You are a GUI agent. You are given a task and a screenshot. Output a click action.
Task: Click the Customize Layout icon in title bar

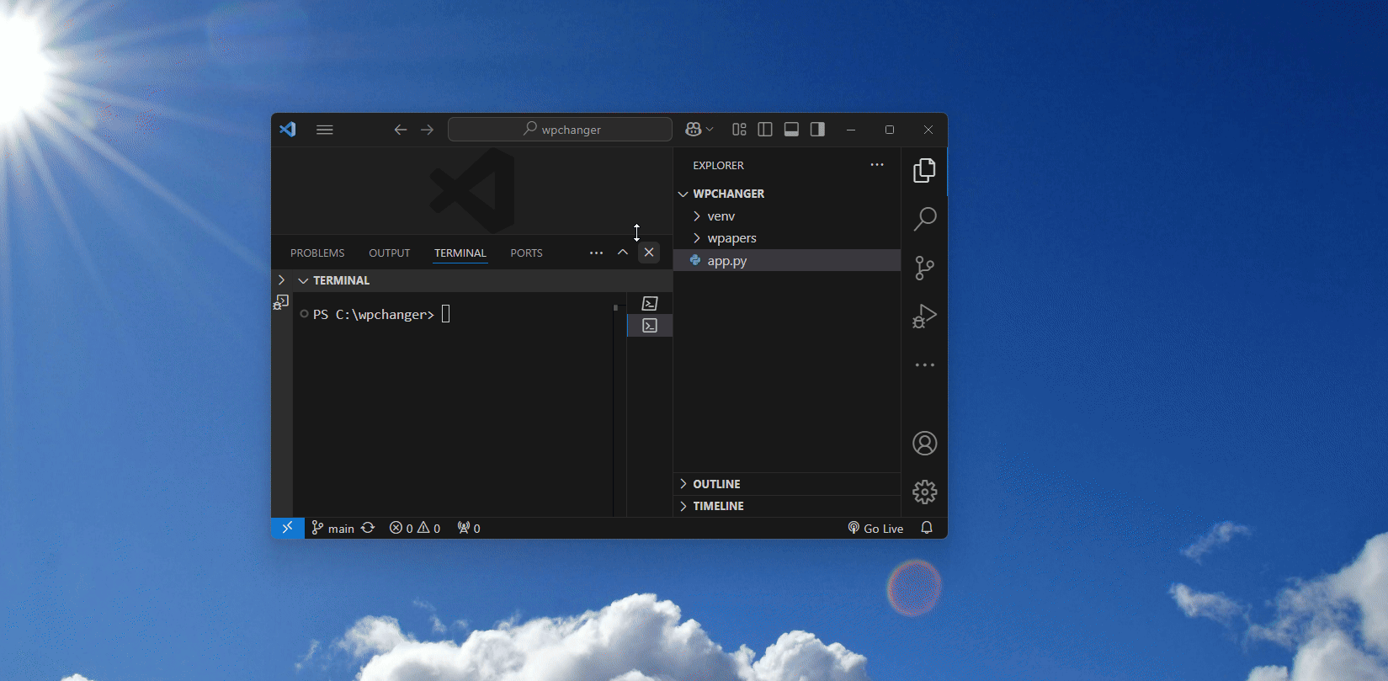739,130
